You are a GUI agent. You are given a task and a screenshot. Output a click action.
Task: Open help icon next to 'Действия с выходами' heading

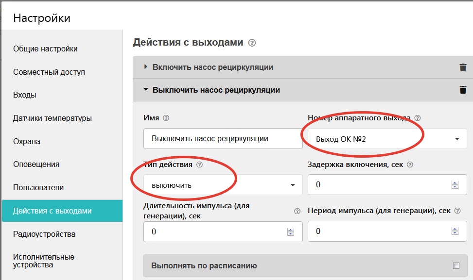[x=251, y=43]
